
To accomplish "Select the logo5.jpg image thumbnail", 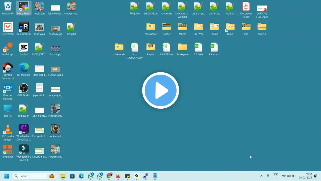I will pos(39,29).
